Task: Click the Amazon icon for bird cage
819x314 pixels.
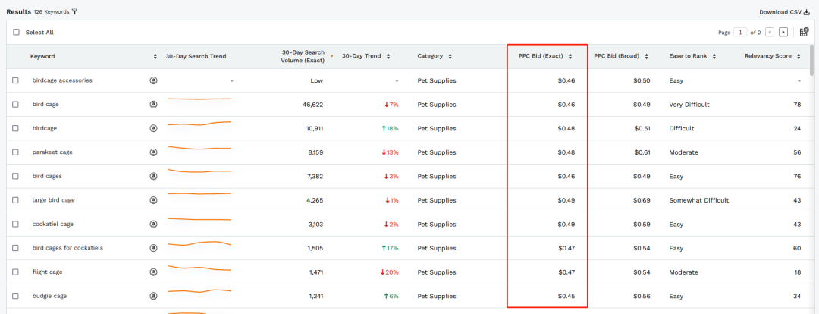Action: point(153,105)
